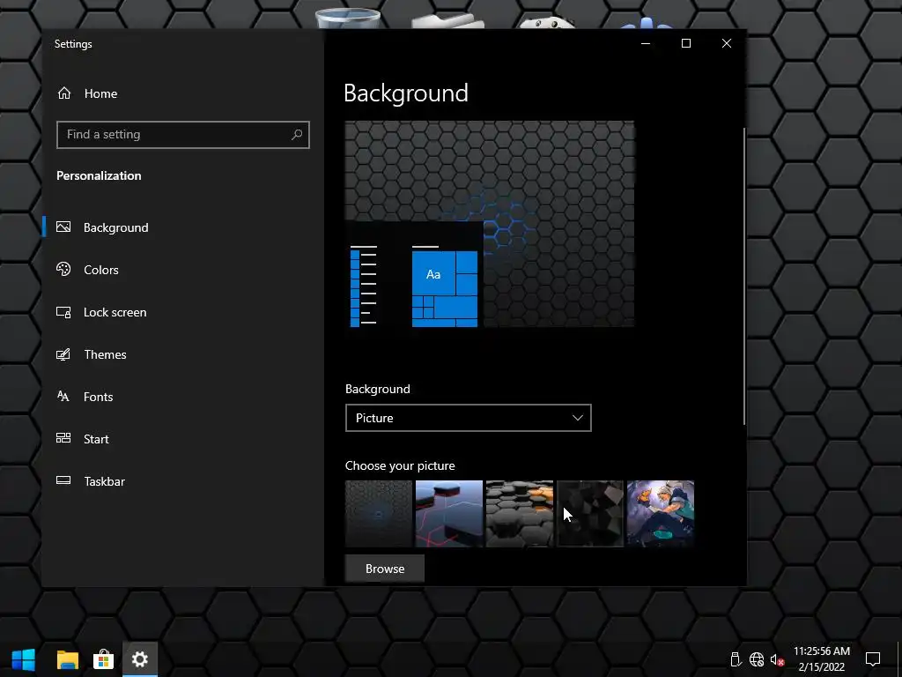This screenshot has width=902, height=677.
Task: Choose the anime character picture
Action: (x=661, y=514)
